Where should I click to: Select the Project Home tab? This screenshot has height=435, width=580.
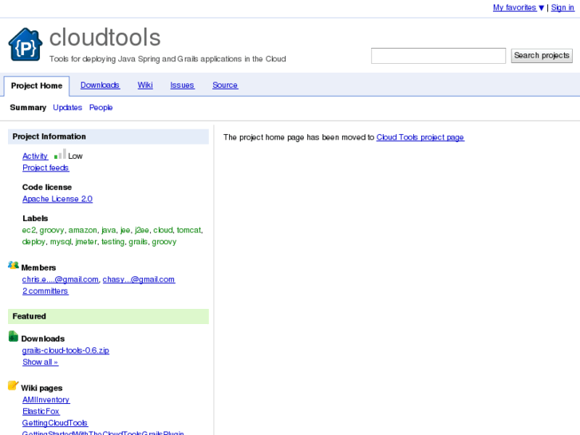click(x=37, y=86)
